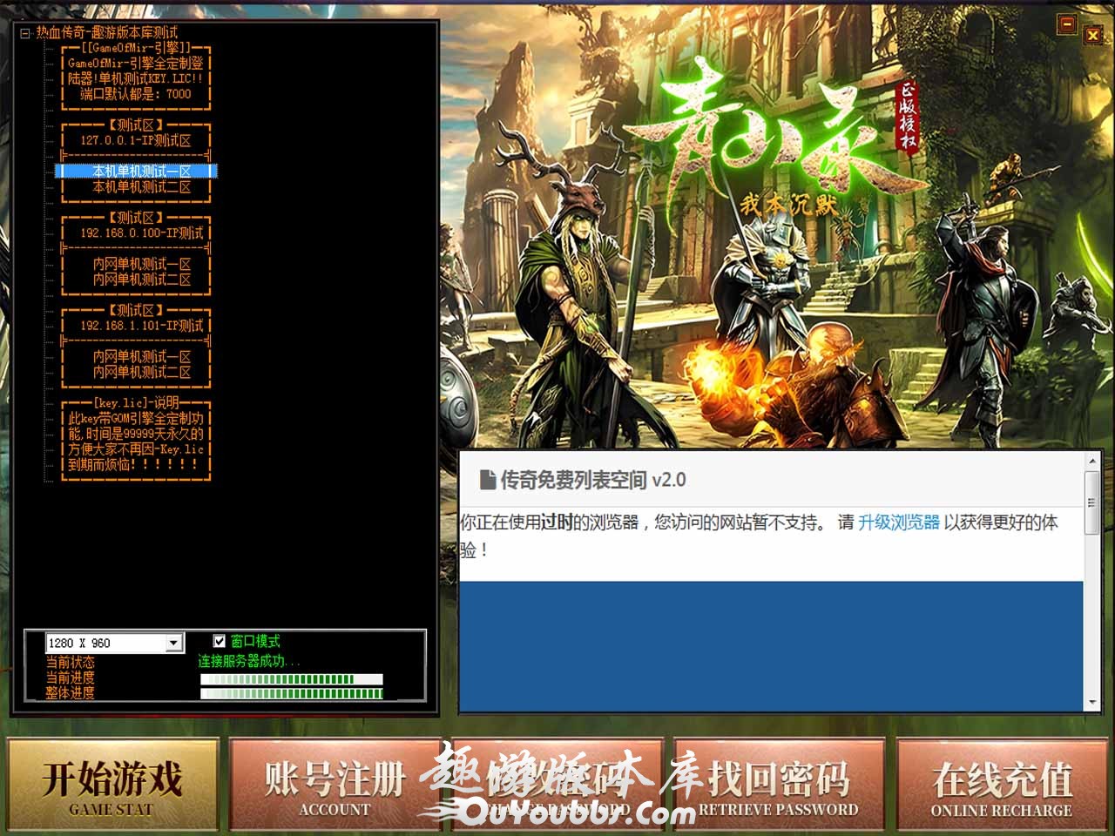1115x836 pixels.
Task: Click the orange X close icon
Action: tap(1092, 35)
